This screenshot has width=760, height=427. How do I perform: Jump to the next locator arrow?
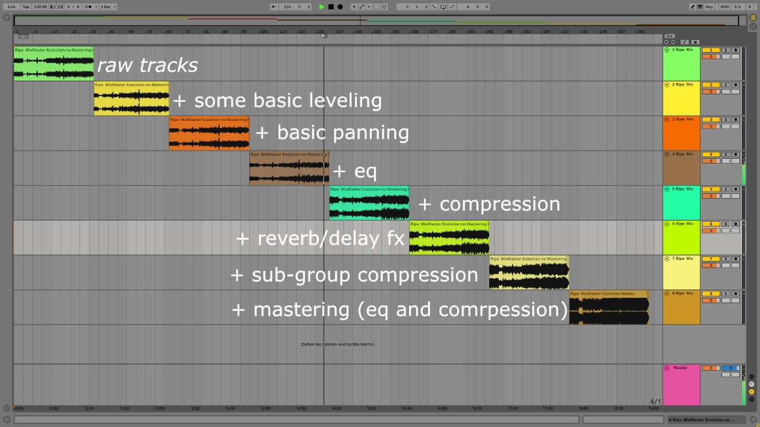point(673,42)
